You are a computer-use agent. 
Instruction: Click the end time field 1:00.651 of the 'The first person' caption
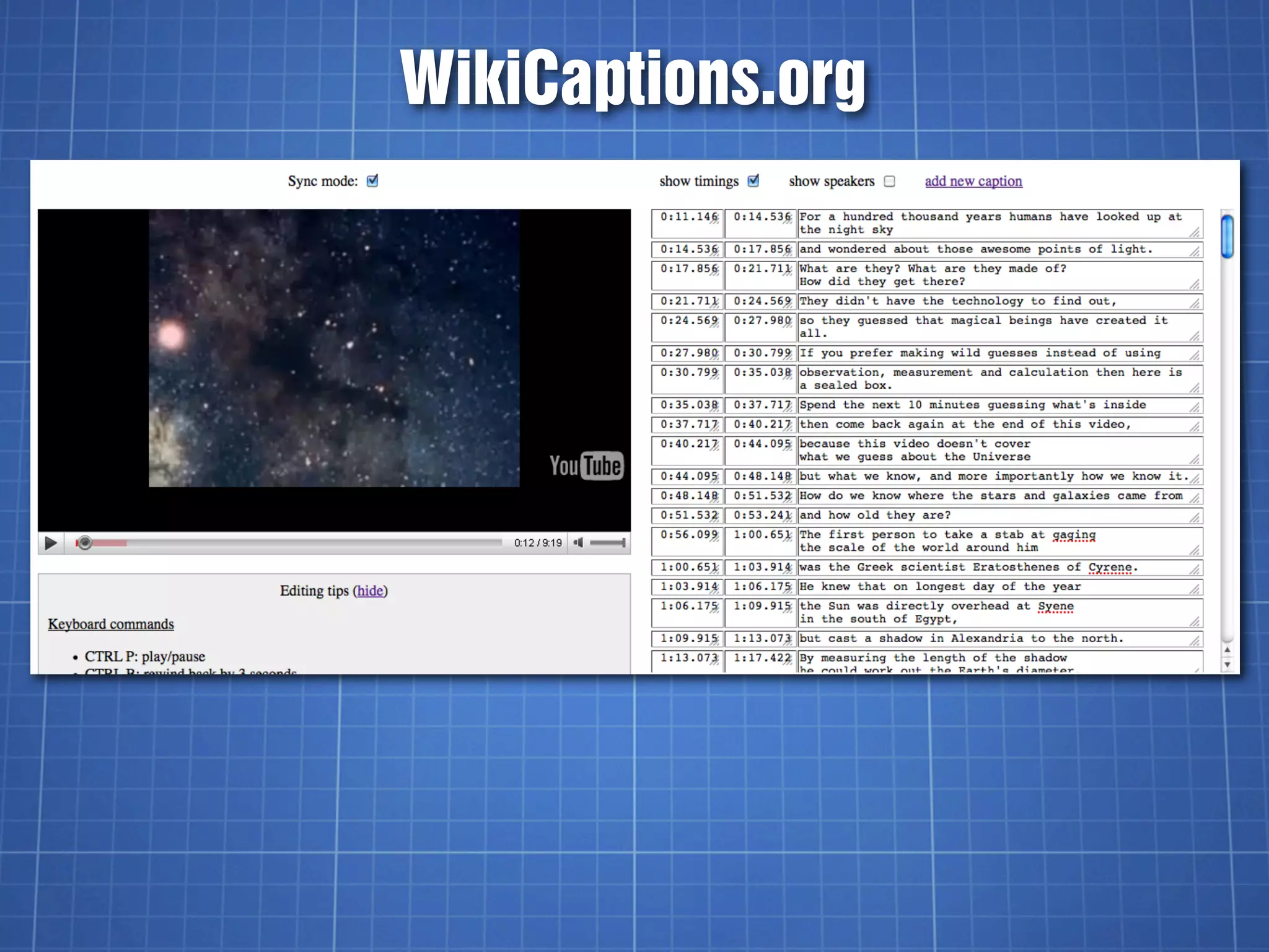pos(760,542)
